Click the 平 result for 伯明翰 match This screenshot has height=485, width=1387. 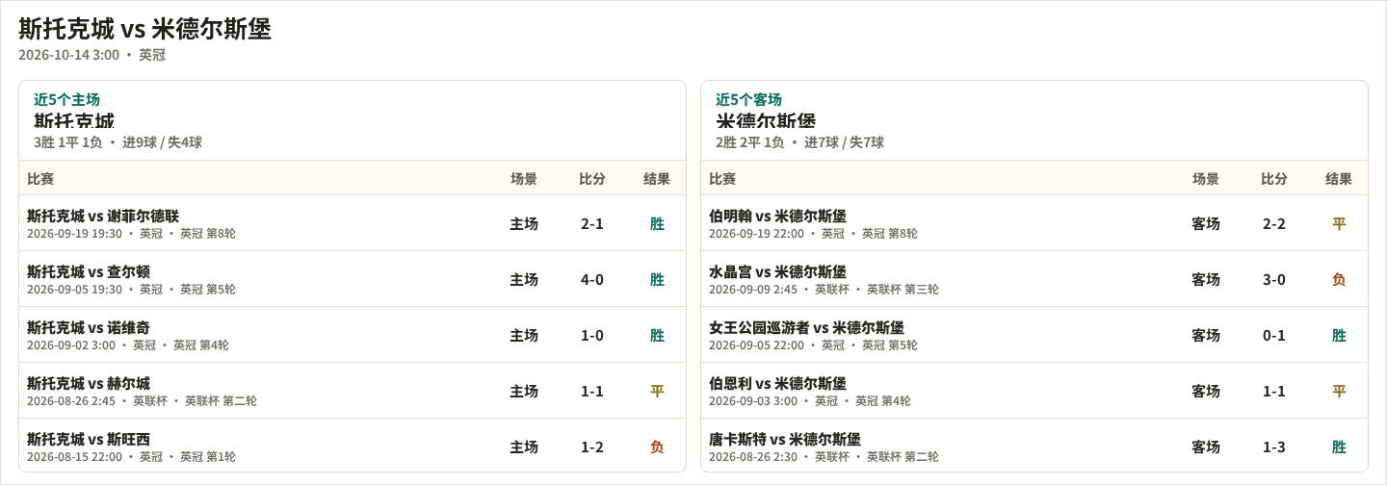[x=1339, y=224]
